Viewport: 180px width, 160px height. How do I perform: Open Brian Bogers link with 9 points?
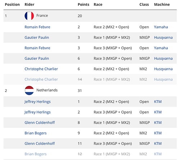[x=36, y=133]
